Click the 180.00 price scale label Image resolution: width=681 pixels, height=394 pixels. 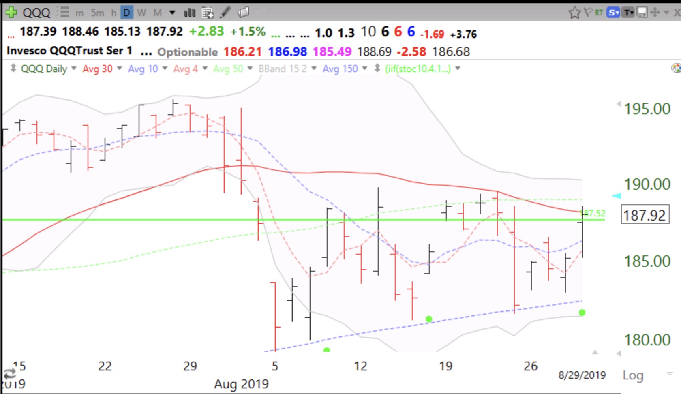tap(647, 340)
